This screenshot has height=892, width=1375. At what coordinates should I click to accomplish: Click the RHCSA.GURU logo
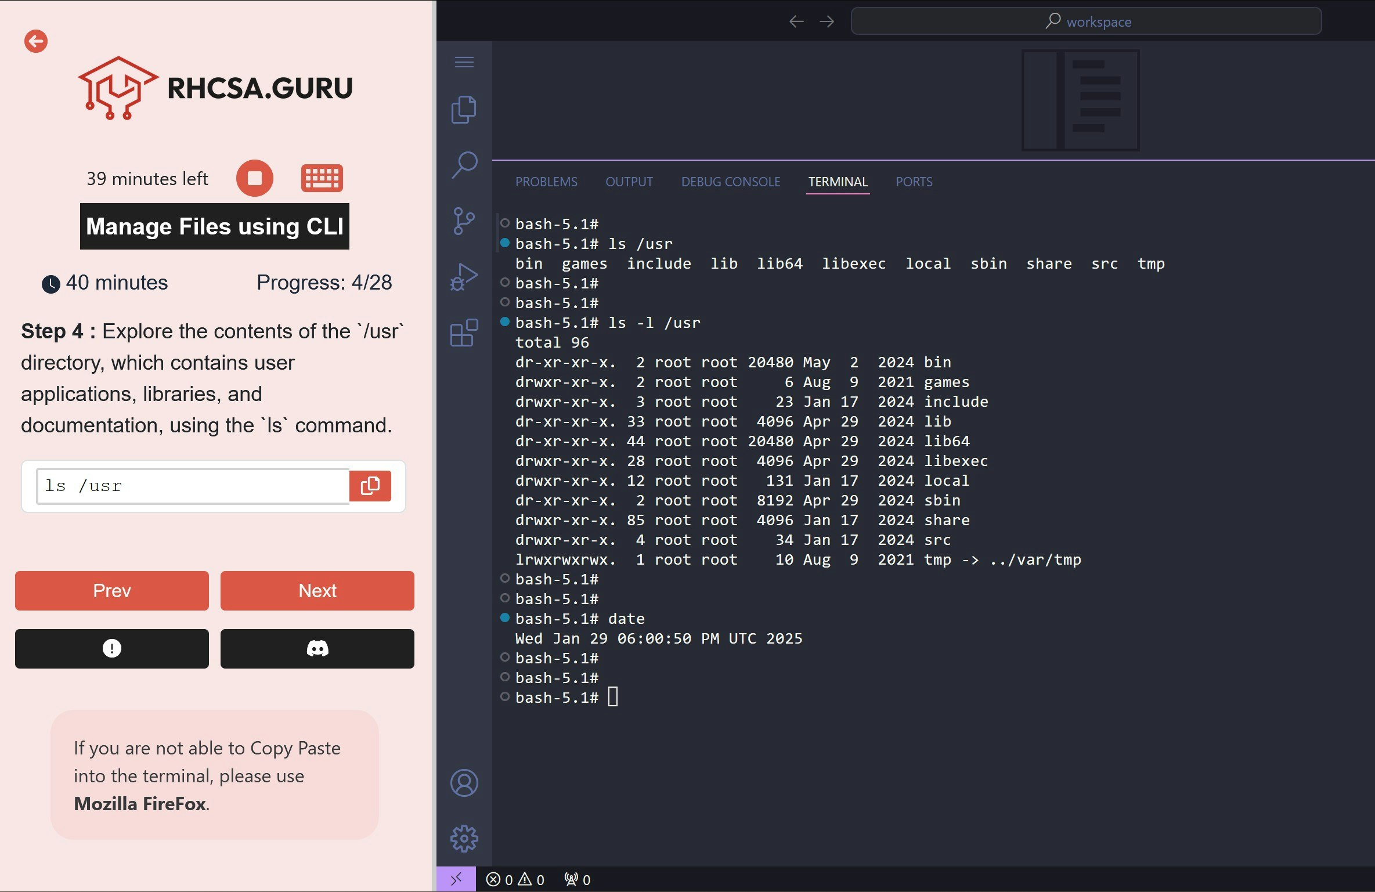coord(215,88)
